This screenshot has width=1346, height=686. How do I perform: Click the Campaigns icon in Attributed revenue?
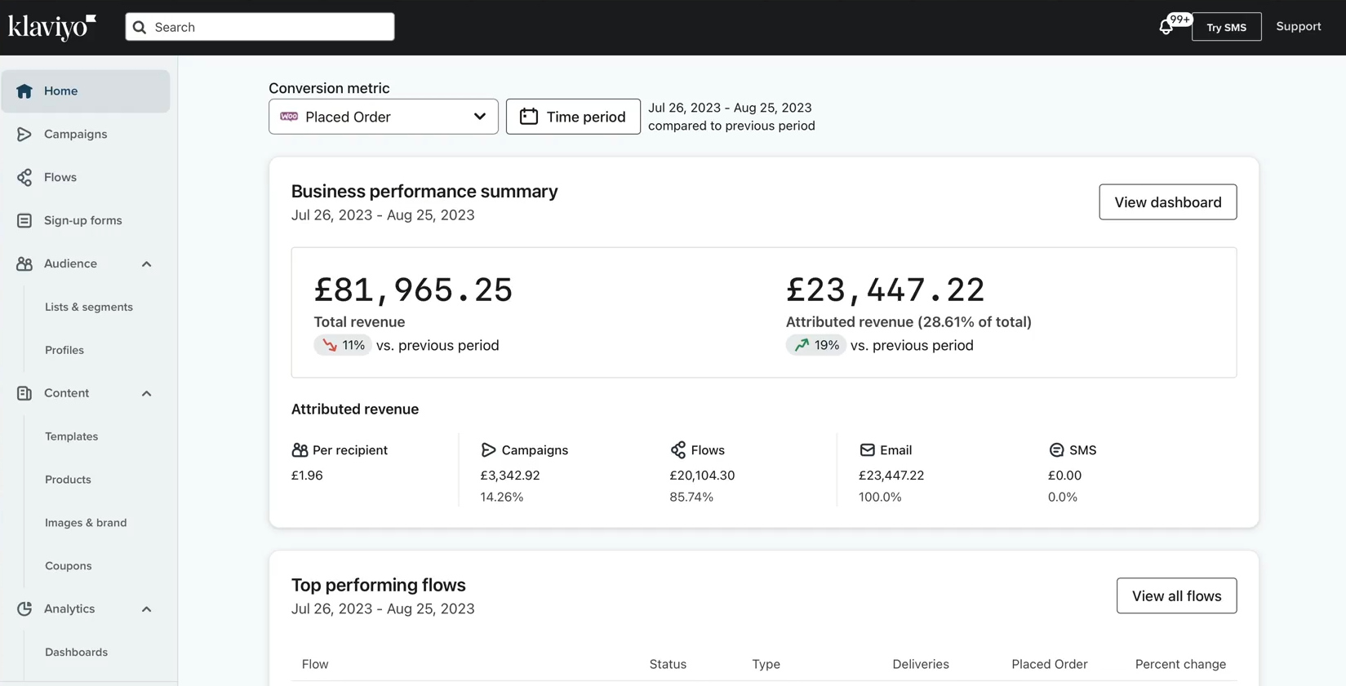click(x=488, y=450)
